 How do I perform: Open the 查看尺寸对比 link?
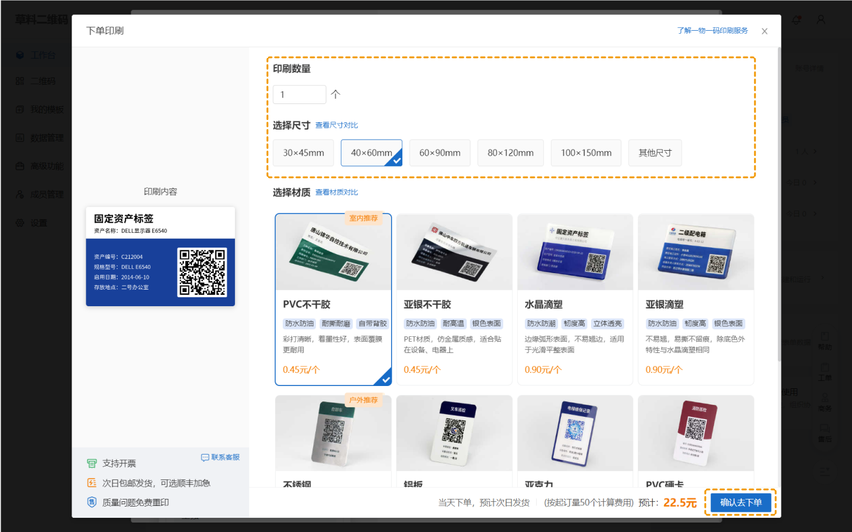(x=337, y=125)
